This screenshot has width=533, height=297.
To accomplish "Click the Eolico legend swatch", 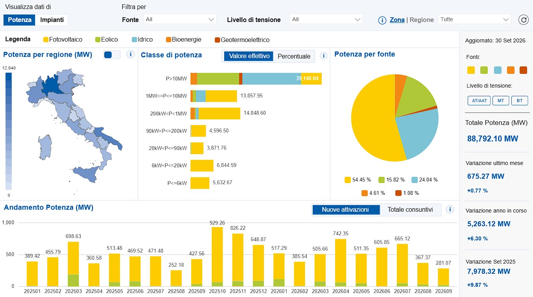I will (x=98, y=40).
